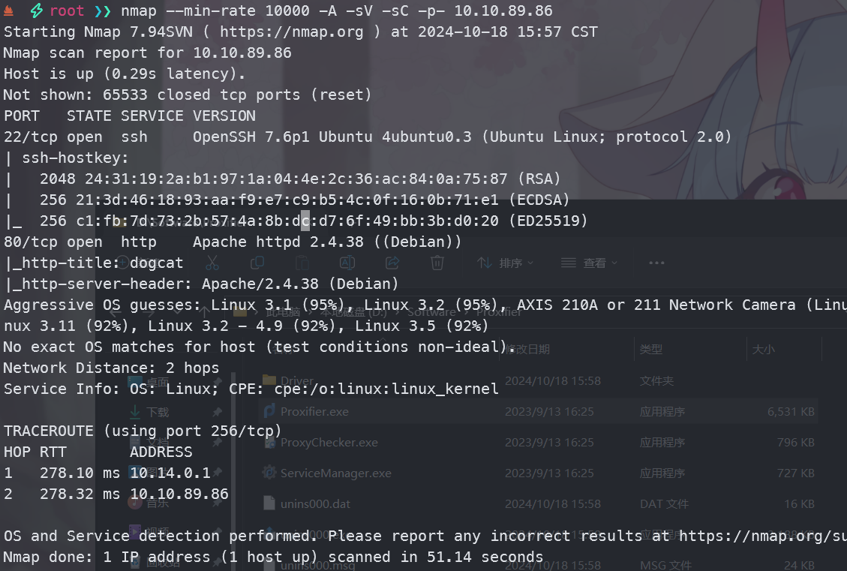Click Software in the address breadcrumb

point(428,311)
